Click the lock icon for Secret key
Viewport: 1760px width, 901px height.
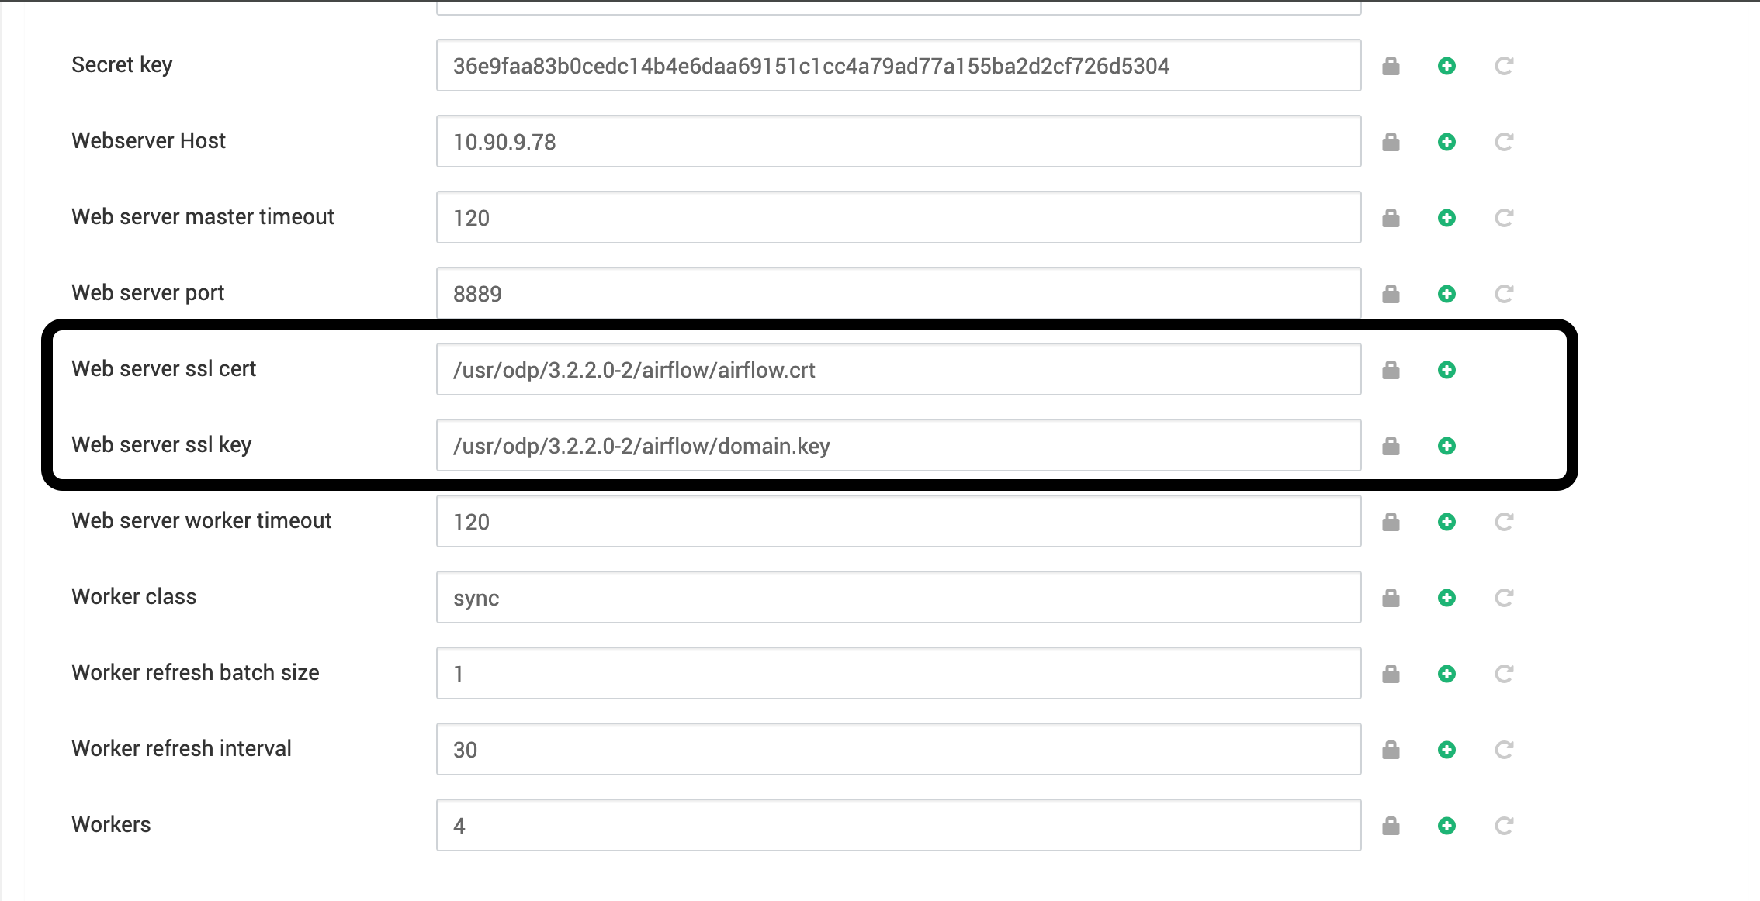(x=1391, y=66)
